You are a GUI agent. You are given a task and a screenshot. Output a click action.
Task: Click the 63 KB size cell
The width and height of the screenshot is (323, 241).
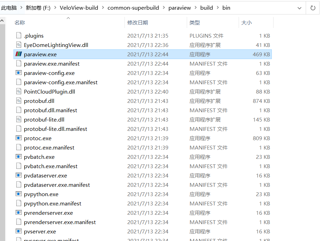(263, 73)
